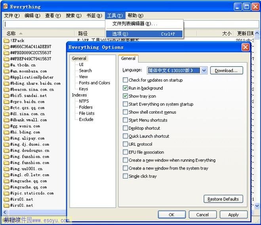
Task: Enable Single click tray checkbox
Action: (125, 176)
